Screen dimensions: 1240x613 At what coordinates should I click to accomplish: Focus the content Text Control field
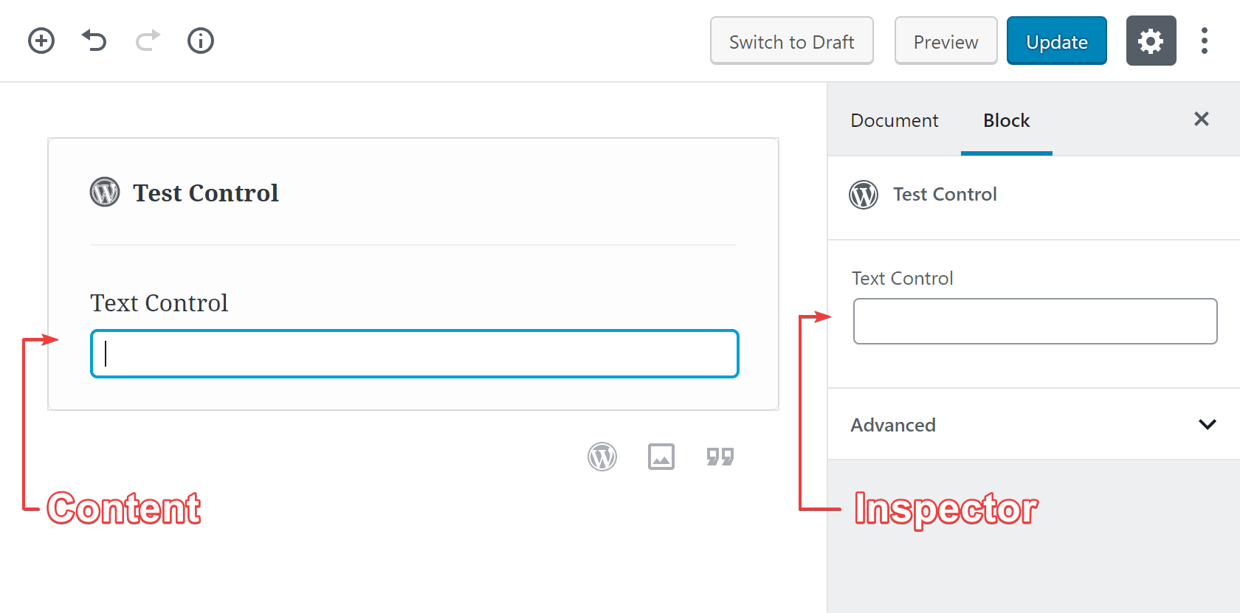pyautogui.click(x=415, y=354)
